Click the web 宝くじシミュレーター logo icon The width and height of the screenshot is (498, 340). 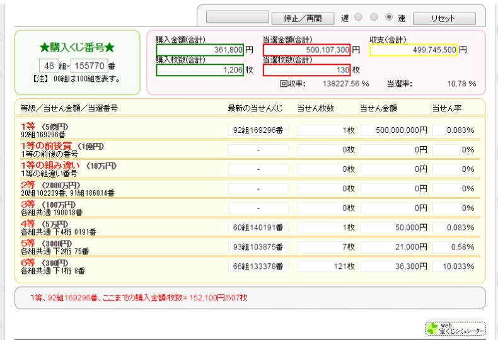click(x=455, y=328)
